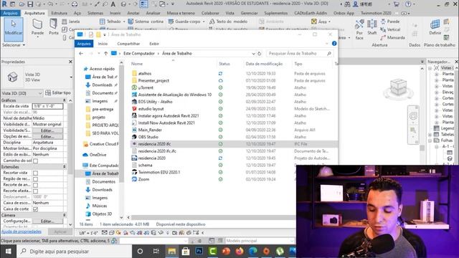
Task: Click the Shaft opening tool
Action: pos(372,27)
